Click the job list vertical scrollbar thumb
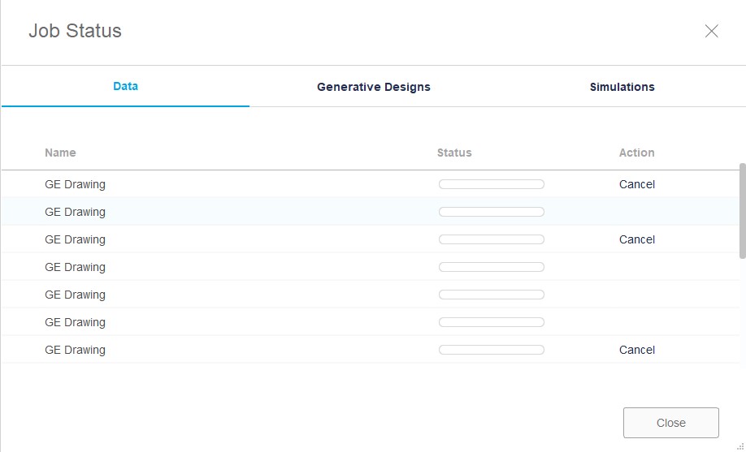 coord(742,211)
